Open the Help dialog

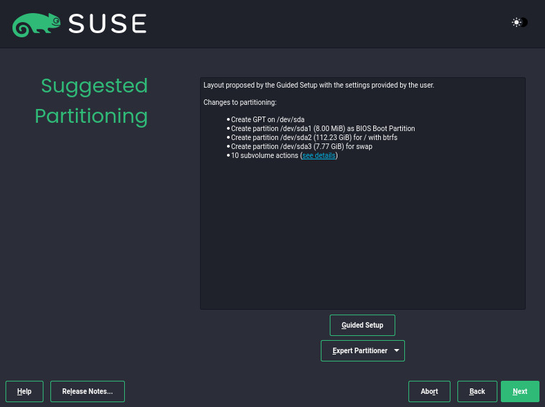pos(24,391)
